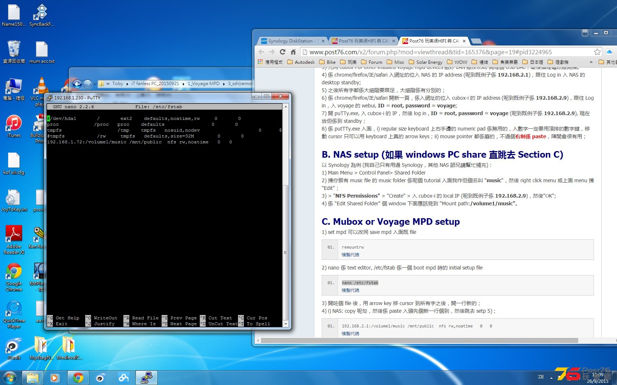Open the Mp3tagN folder on desktop
617x385 pixels.
click(41, 348)
